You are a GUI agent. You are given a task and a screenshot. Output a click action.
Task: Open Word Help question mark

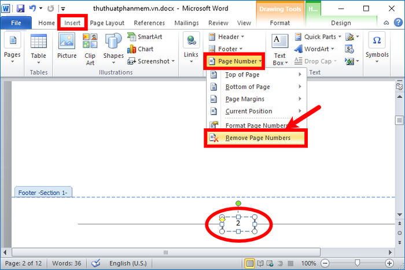(398, 23)
